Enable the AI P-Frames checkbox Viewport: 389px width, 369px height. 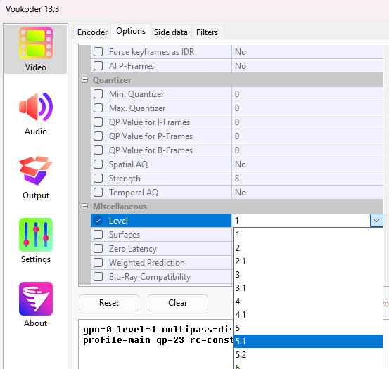pos(98,66)
